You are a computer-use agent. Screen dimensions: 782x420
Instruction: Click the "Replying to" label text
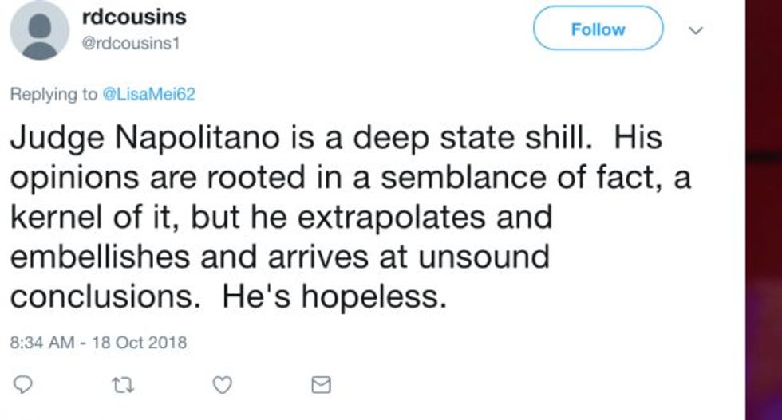54,94
